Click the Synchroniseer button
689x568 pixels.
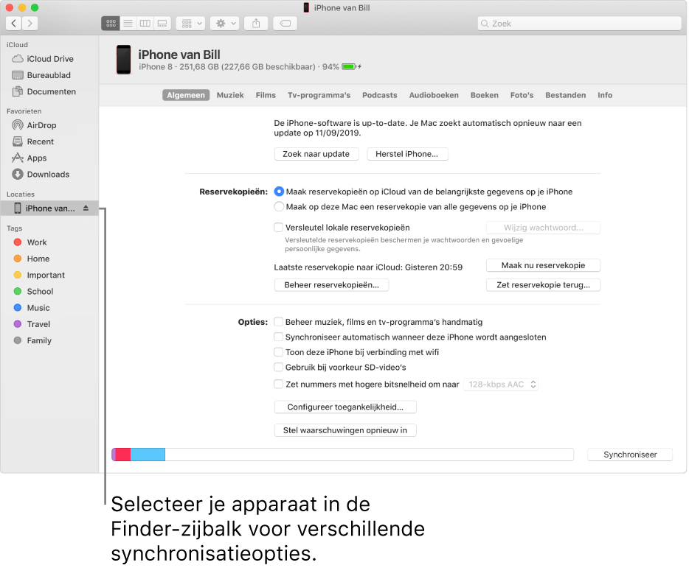click(x=630, y=455)
